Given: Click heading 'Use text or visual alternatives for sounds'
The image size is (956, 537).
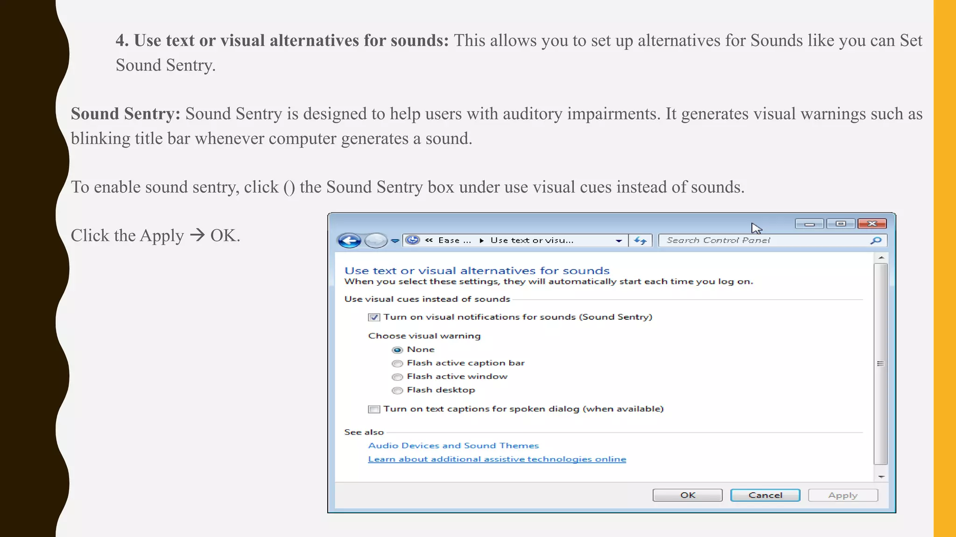Looking at the screenshot, I should pos(477,270).
